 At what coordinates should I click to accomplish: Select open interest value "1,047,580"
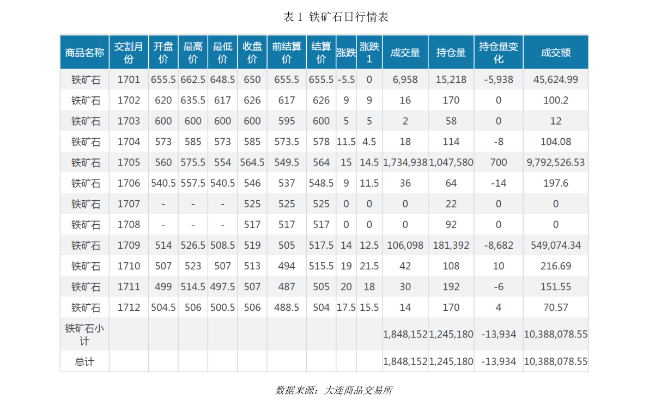(x=451, y=163)
